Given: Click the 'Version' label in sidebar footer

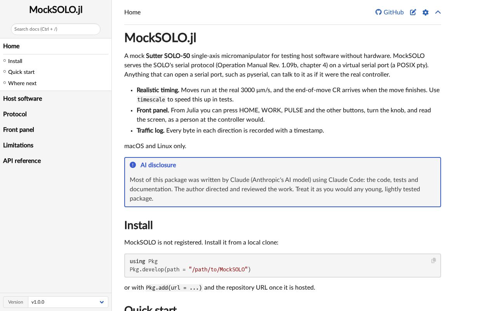Looking at the screenshot, I should pyautogui.click(x=16, y=302).
